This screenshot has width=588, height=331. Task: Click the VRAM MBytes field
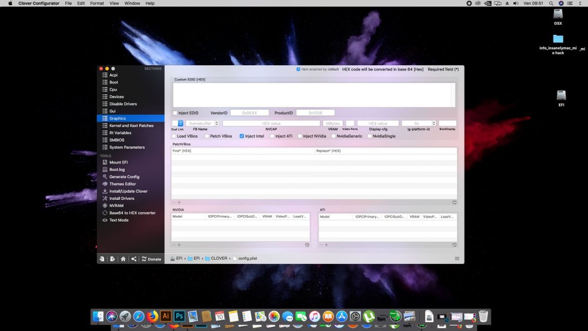click(x=333, y=123)
